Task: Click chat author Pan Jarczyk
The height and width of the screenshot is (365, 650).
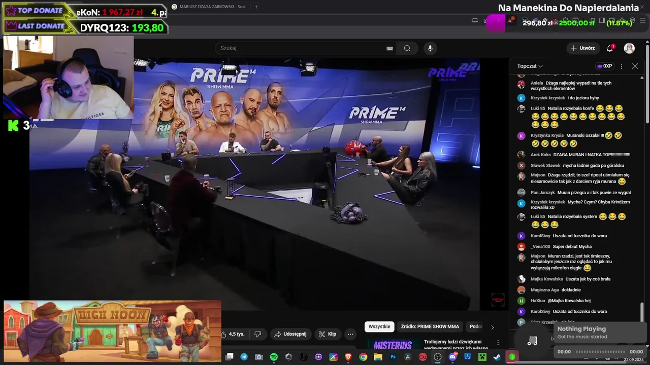Action: pos(542,192)
